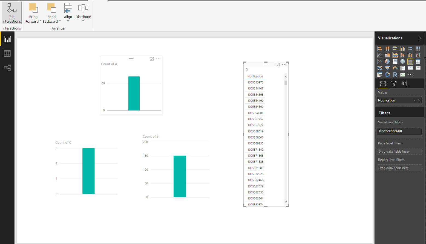Select the bar in Count of B chart
The image size is (426, 244).
coord(180,176)
